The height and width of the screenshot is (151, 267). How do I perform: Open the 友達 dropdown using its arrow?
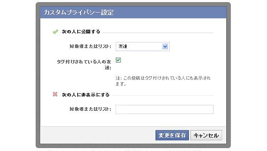click(165, 46)
